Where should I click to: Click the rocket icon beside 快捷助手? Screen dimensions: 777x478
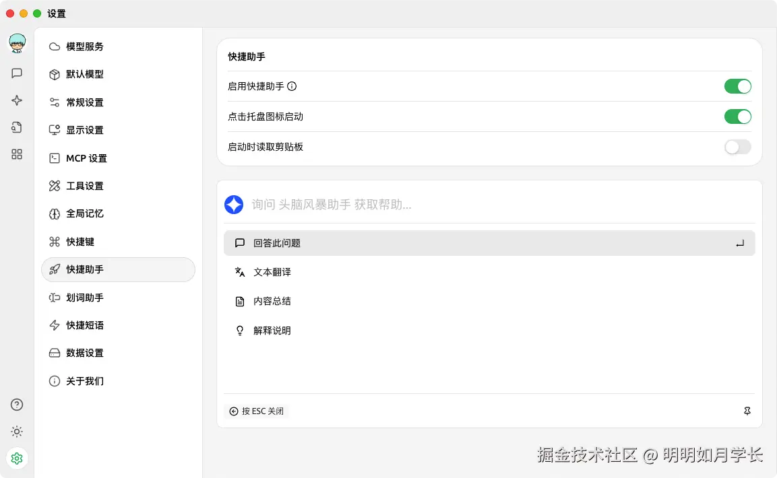pos(55,270)
